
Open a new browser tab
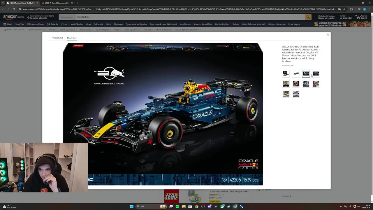pos(77,3)
